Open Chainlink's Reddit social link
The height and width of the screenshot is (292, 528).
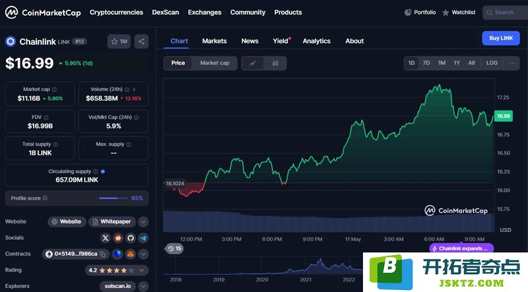(x=118, y=238)
